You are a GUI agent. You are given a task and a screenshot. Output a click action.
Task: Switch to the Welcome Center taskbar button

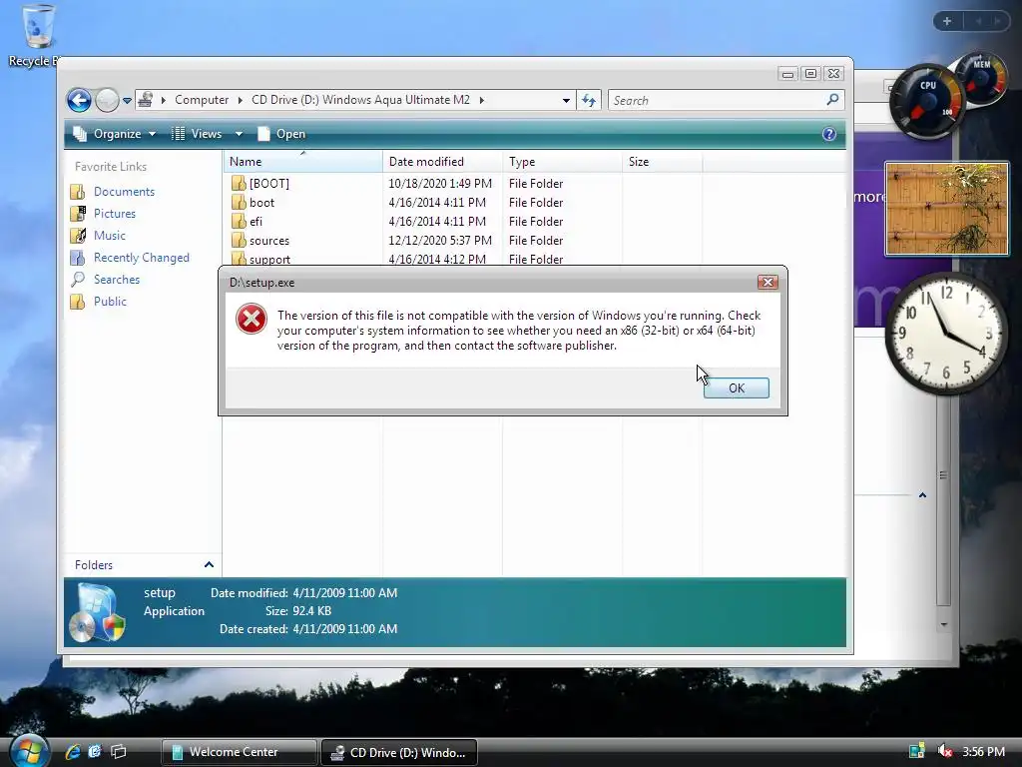239,752
